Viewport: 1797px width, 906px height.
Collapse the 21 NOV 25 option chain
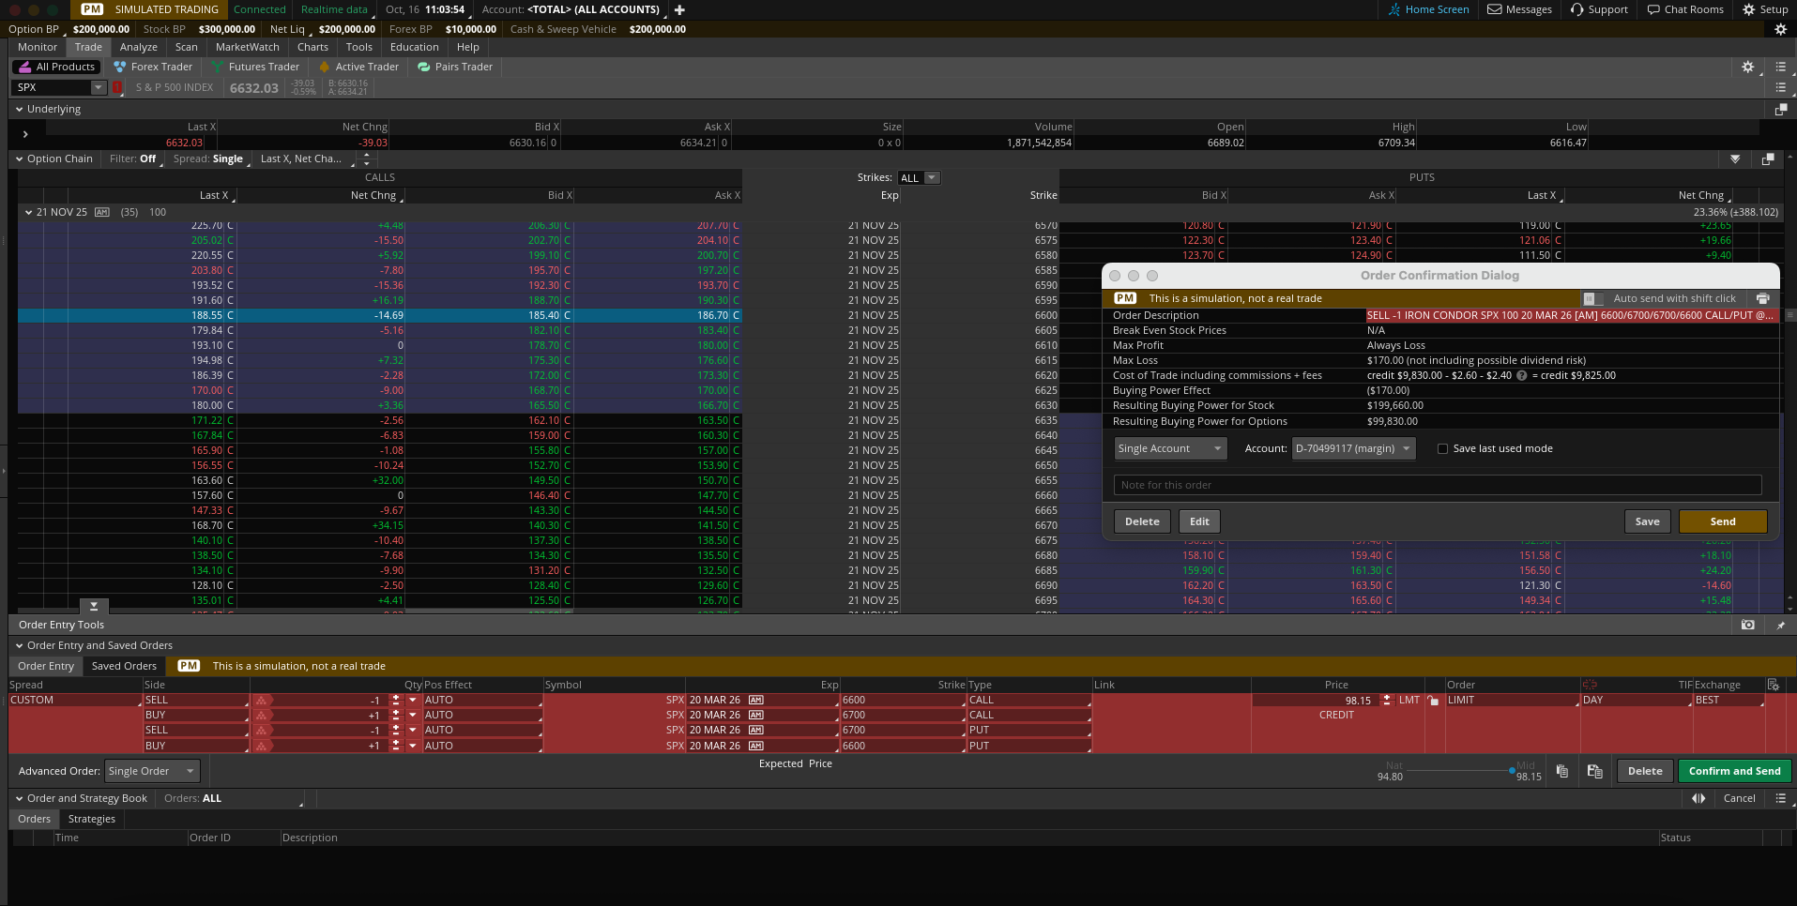point(28,212)
